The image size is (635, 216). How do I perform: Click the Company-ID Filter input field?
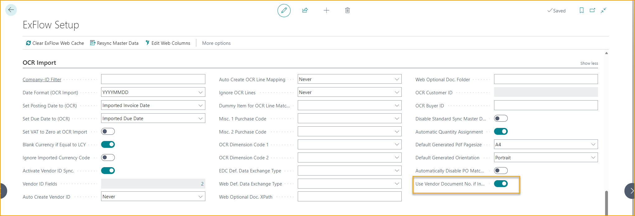pos(153,79)
